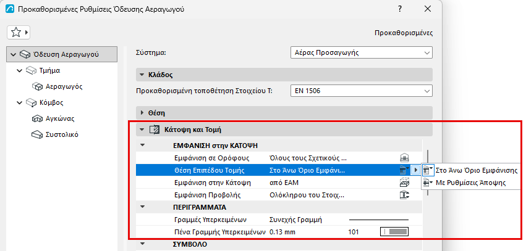The image size is (526, 251).
Task: Click the 0.13 mm pen weight value
Action: coord(282,232)
